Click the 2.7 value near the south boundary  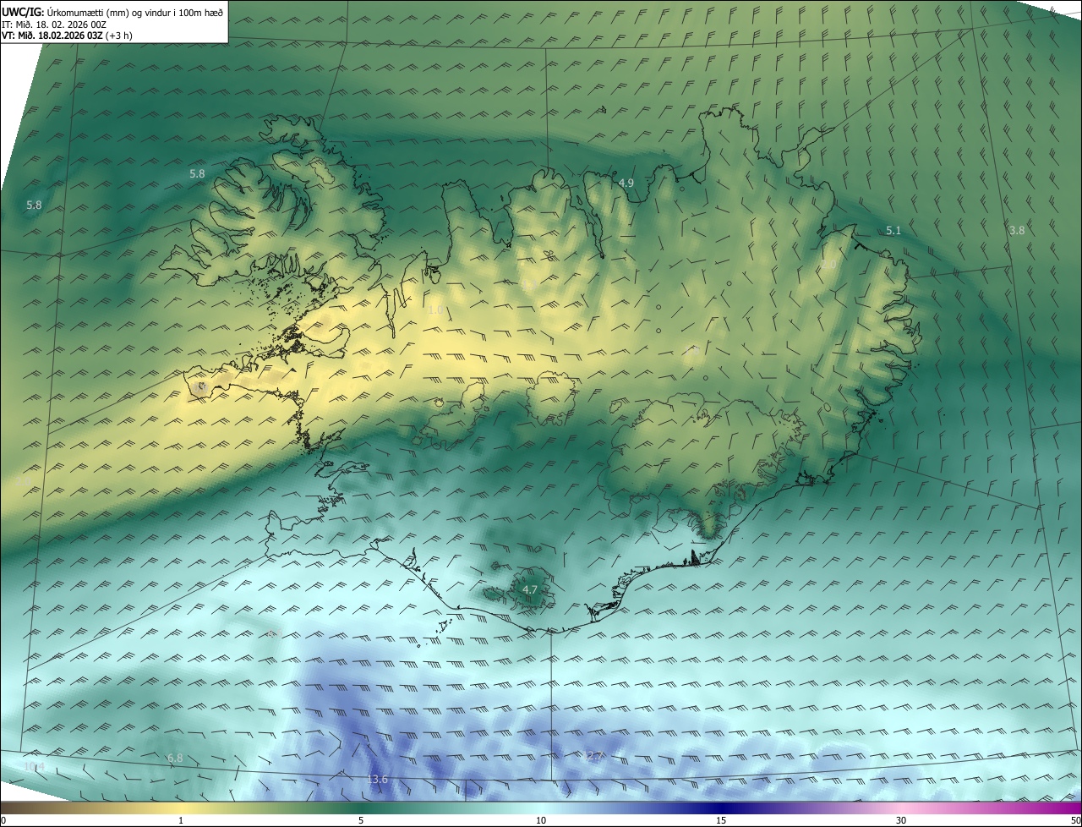(594, 755)
